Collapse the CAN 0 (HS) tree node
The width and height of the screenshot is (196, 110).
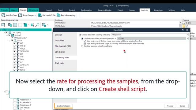[4, 33]
